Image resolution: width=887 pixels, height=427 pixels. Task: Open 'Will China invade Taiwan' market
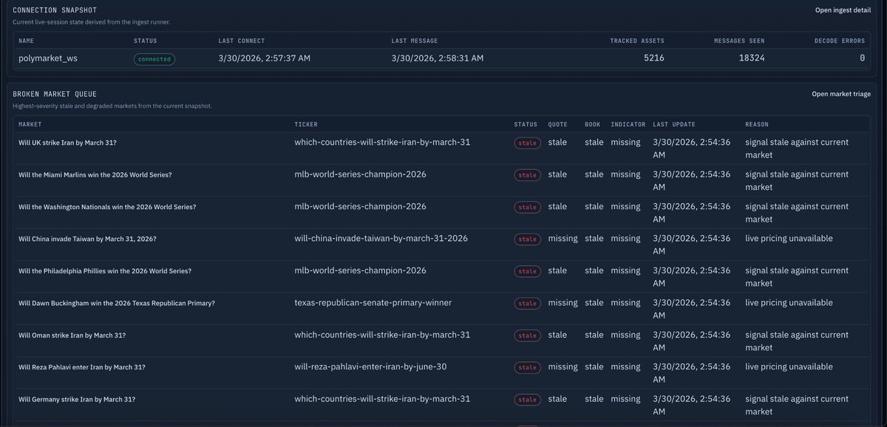[87, 239]
